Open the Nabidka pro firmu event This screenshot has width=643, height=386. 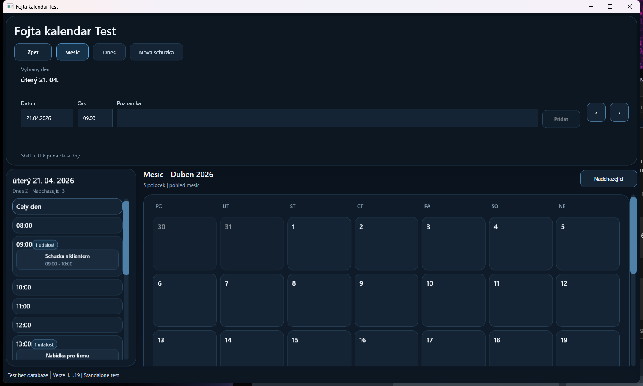(x=67, y=355)
